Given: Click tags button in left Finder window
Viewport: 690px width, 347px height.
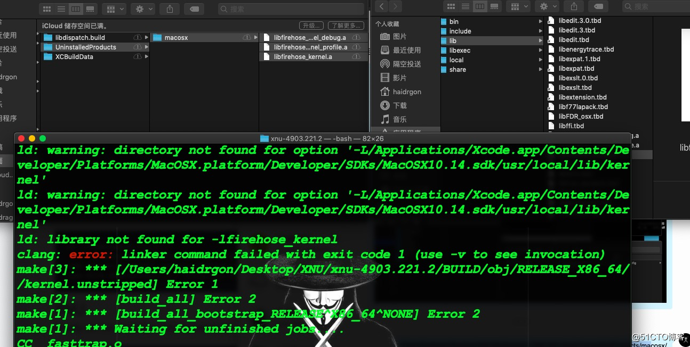Looking at the screenshot, I should pyautogui.click(x=195, y=9).
